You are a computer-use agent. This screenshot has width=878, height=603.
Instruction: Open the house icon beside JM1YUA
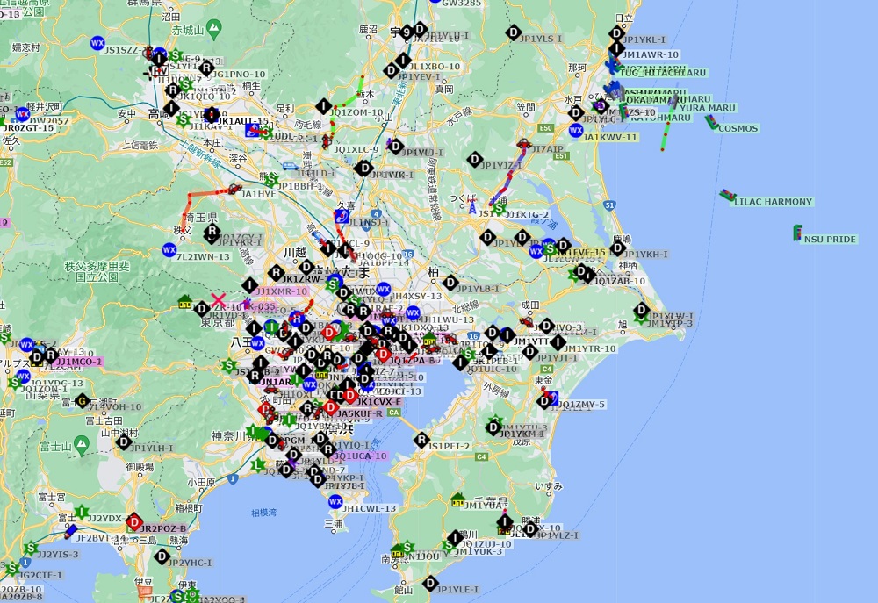[458, 500]
